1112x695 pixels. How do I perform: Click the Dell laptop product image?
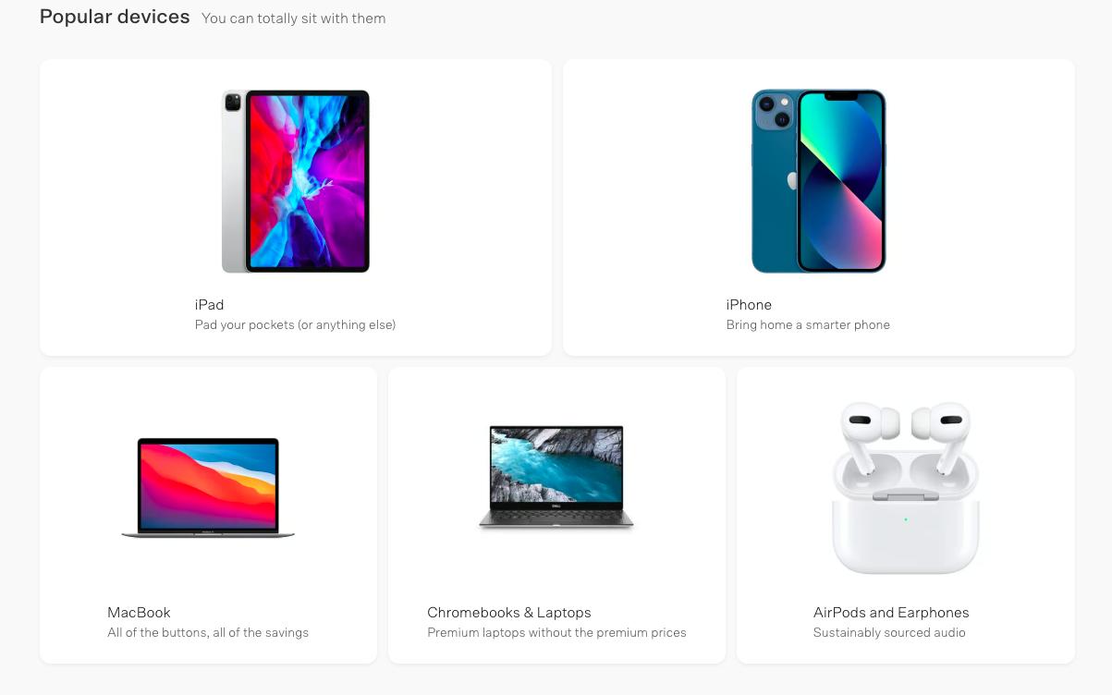556,477
